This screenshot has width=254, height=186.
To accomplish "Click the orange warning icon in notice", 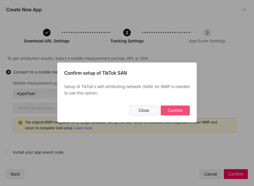I will click(20, 123).
